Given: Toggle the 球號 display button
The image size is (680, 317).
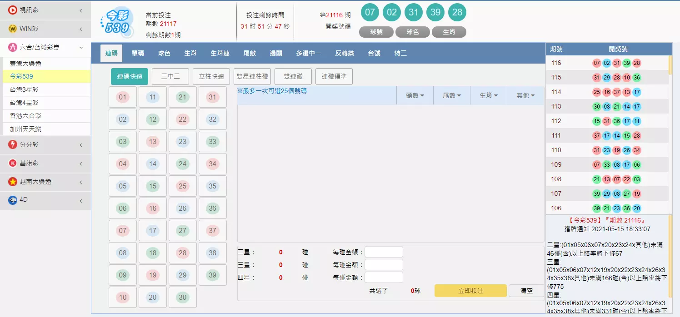Looking at the screenshot, I should tap(376, 32).
